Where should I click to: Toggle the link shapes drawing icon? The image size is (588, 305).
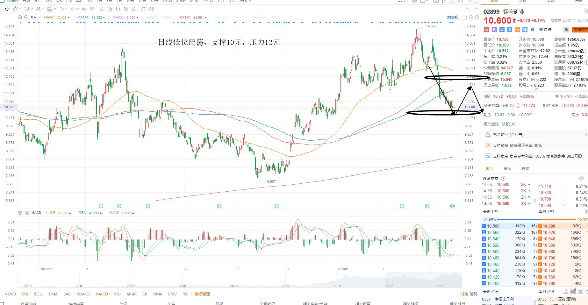click(x=144, y=9)
